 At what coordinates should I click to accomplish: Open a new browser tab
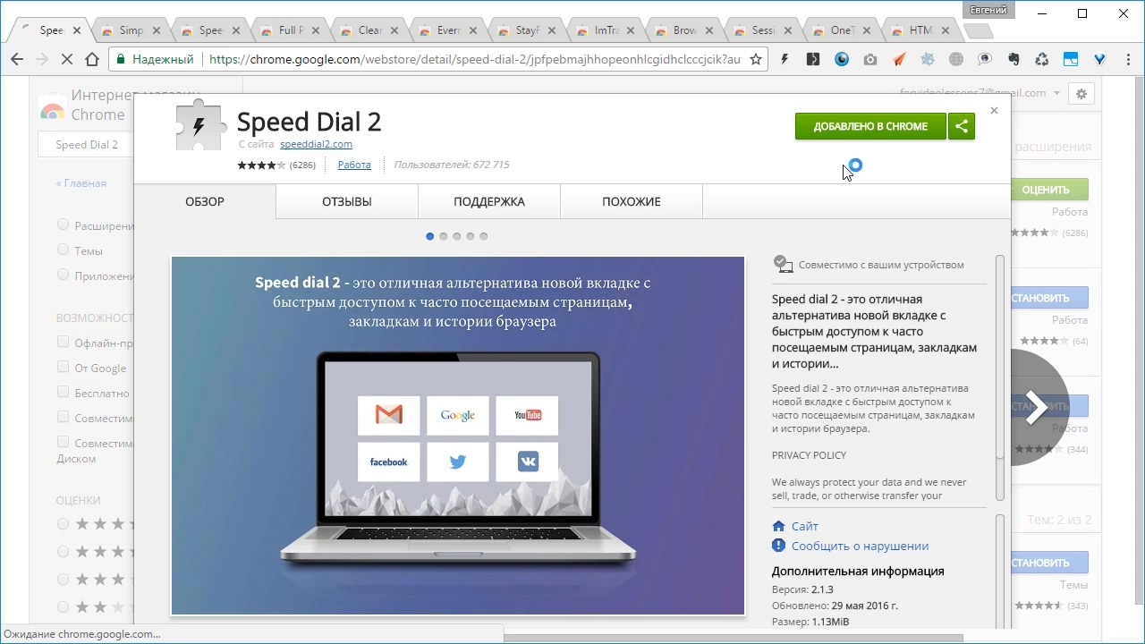click(980, 31)
